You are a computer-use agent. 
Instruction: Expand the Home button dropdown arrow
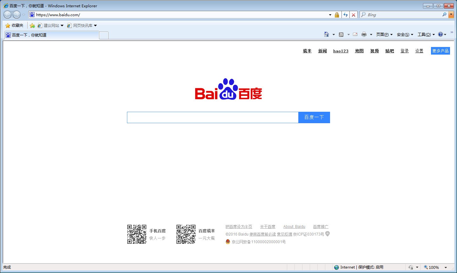(x=334, y=35)
